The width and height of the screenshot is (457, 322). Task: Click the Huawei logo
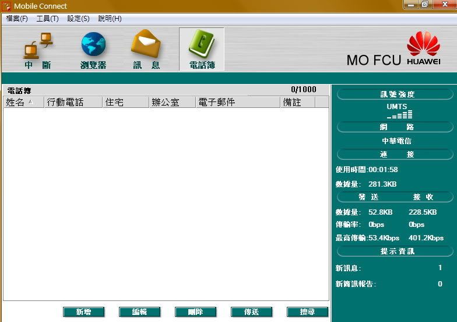(424, 48)
